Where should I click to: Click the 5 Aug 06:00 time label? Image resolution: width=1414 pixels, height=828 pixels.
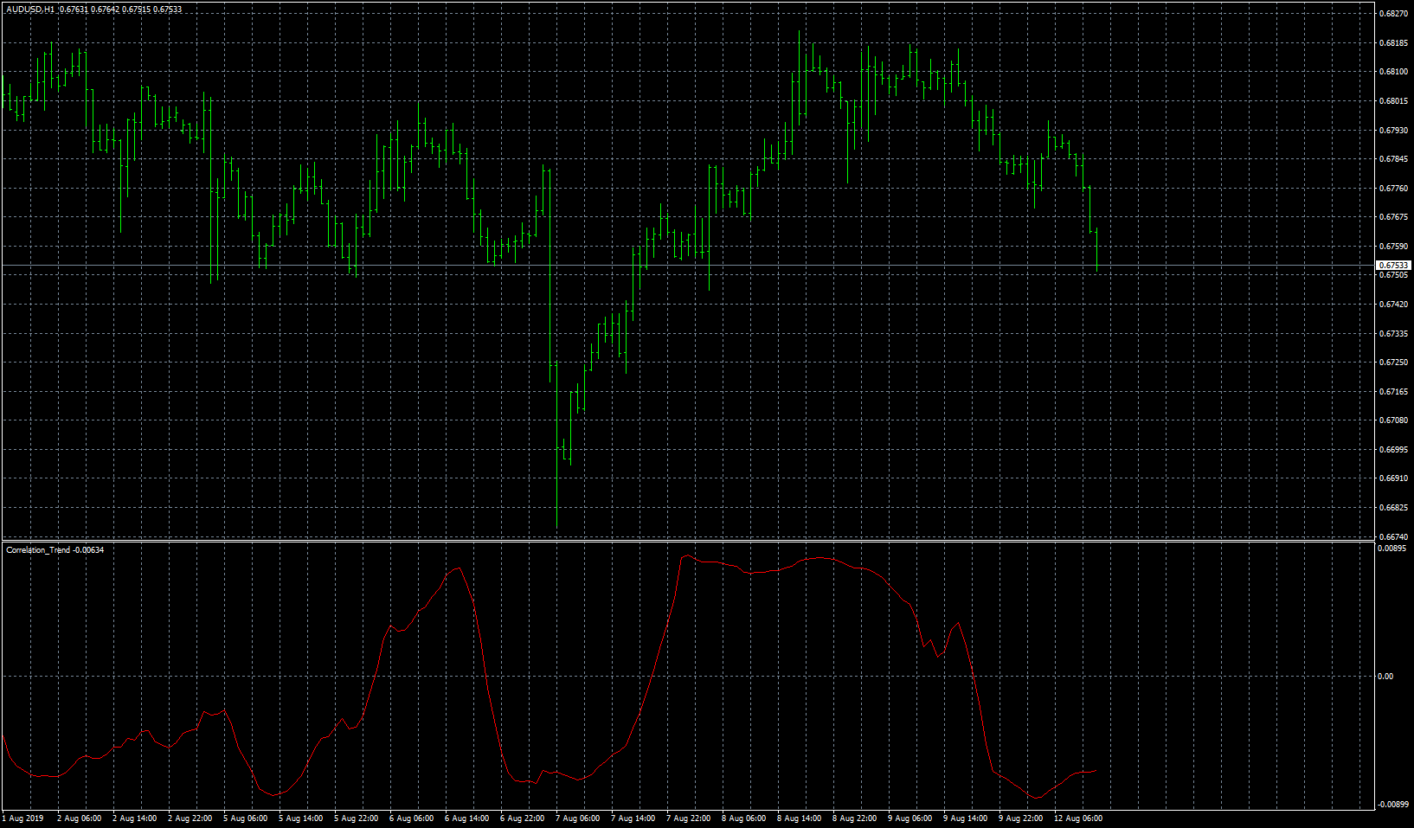click(246, 818)
